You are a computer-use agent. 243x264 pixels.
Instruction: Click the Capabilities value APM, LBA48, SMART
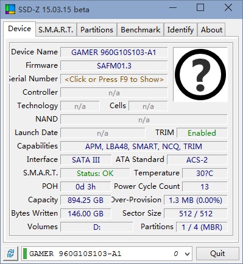(144, 147)
